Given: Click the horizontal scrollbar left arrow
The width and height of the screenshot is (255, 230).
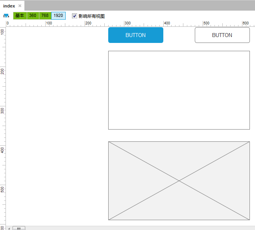Looking at the screenshot, I should (x=9, y=228).
